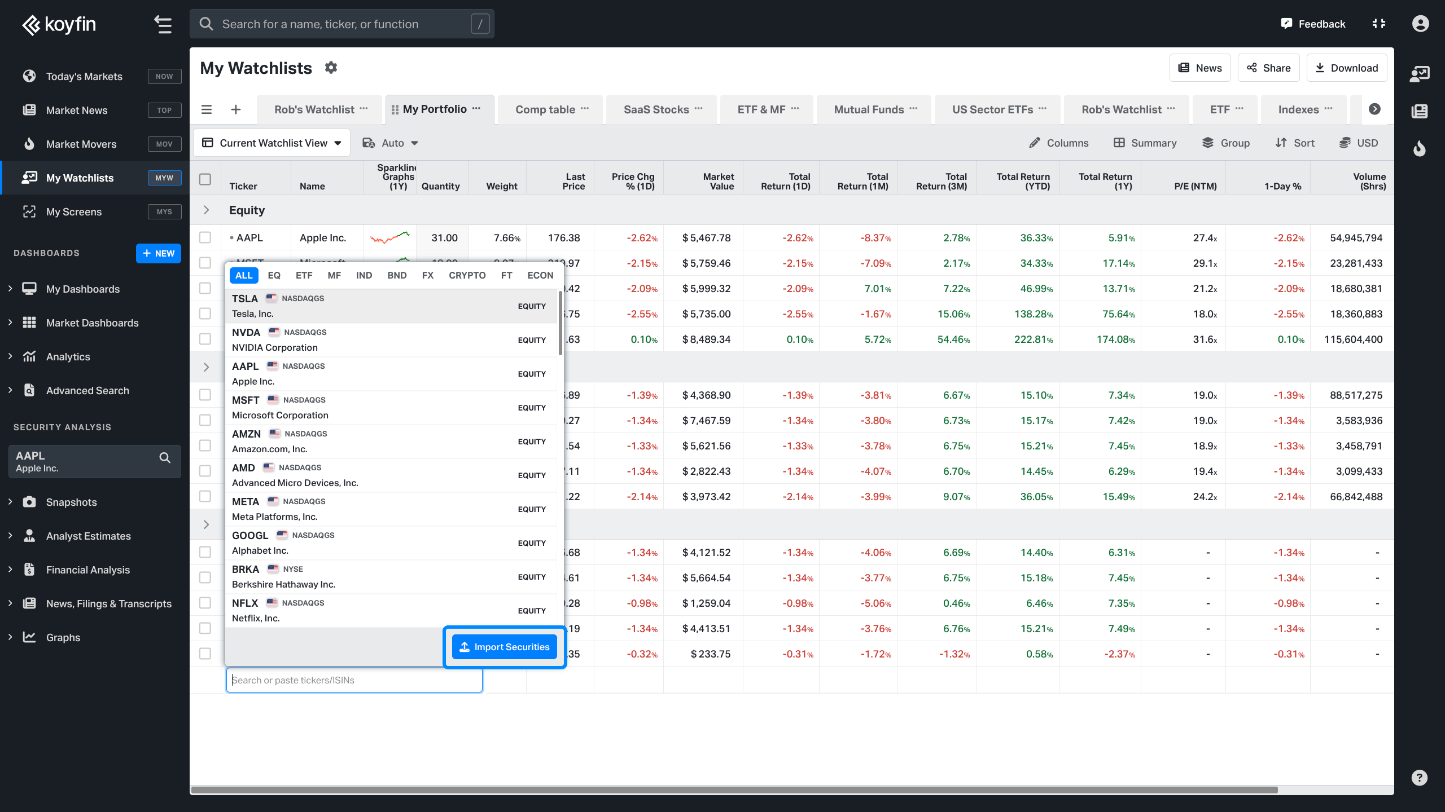
Task: Open the help question mark icon
Action: [x=1420, y=778]
